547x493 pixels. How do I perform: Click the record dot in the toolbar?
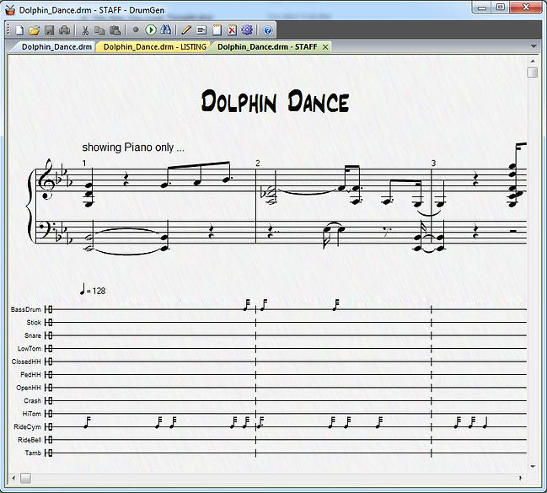coord(136,30)
